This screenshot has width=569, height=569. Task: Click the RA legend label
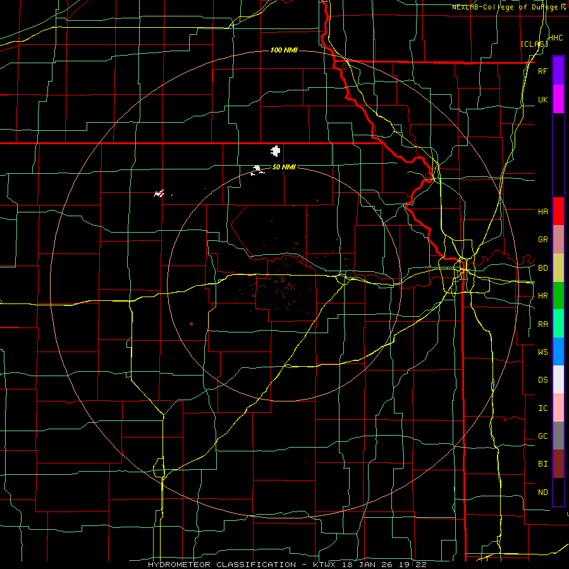(x=542, y=324)
